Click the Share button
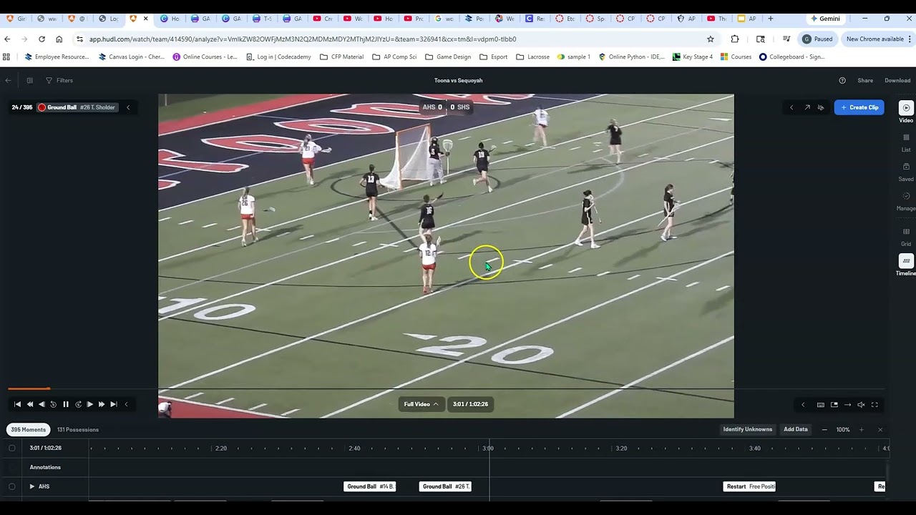The width and height of the screenshot is (916, 515). (865, 81)
